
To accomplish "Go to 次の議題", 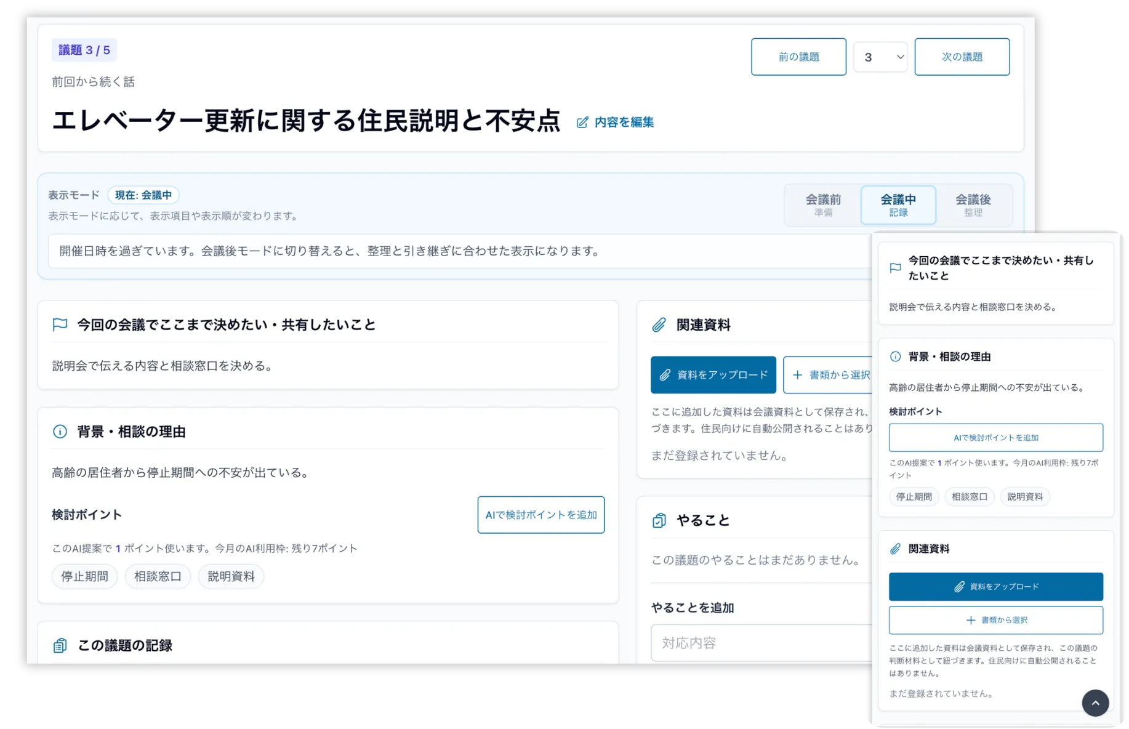I will pyautogui.click(x=962, y=57).
